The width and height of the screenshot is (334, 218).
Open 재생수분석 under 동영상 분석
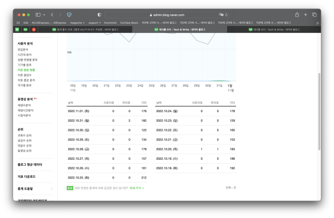click(24, 105)
